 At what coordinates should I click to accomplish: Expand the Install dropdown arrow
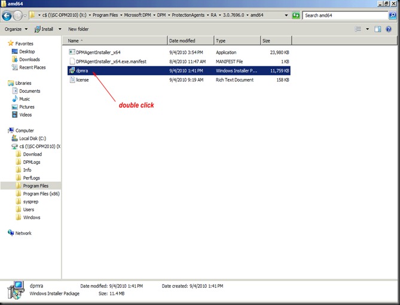pyautogui.click(x=60, y=29)
